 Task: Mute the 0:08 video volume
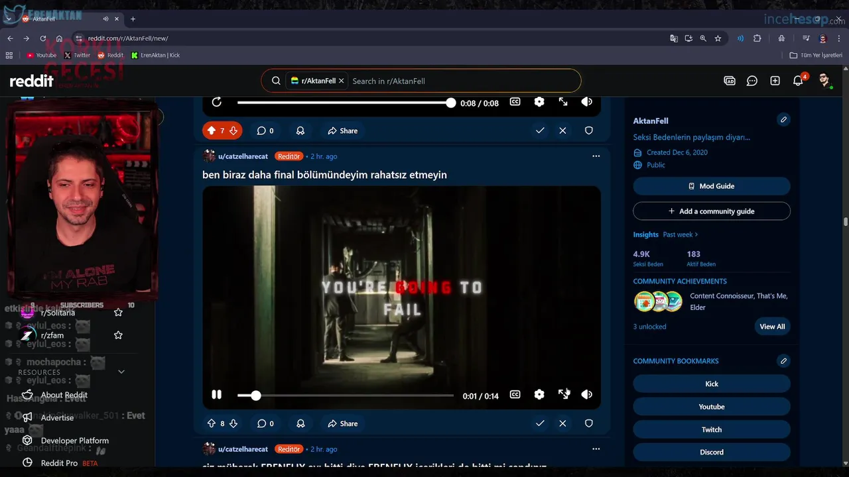tap(587, 102)
